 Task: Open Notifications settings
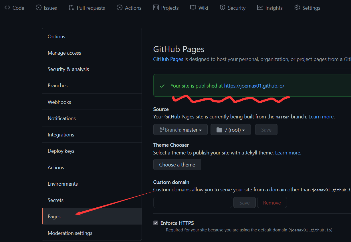click(x=92, y=118)
